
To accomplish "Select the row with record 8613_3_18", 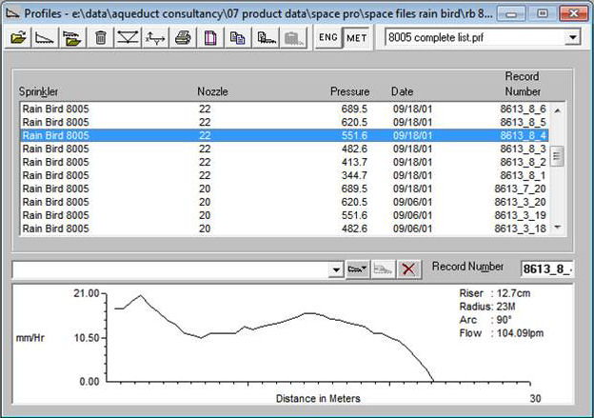I will (x=284, y=229).
